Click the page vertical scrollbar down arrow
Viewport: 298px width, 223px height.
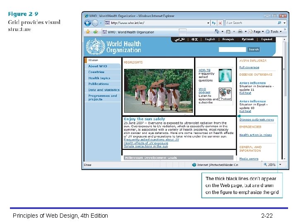[284, 159]
